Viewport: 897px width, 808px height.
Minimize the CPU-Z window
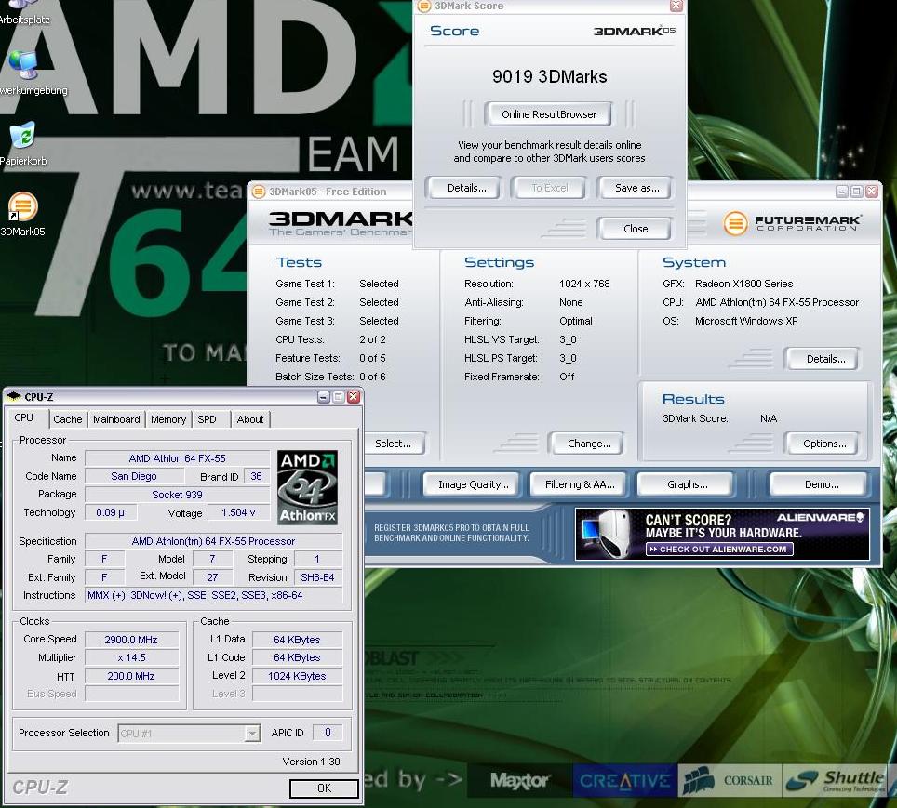point(324,397)
